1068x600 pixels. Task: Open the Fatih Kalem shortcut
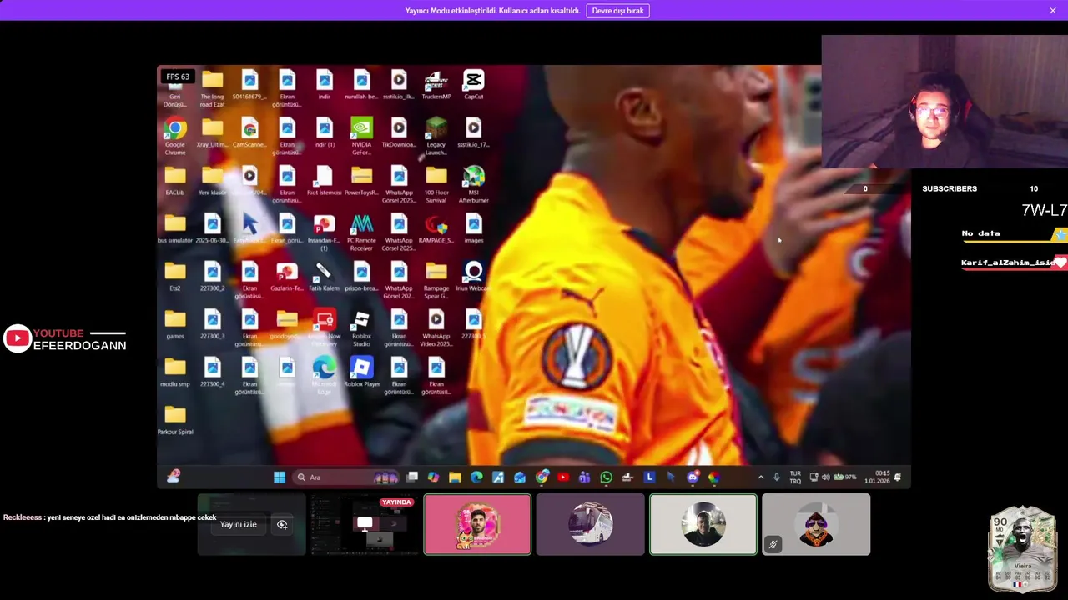[324, 276]
